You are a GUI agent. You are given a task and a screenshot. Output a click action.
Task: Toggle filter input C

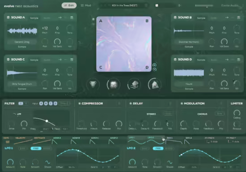pyautogui.click(x=51, y=103)
